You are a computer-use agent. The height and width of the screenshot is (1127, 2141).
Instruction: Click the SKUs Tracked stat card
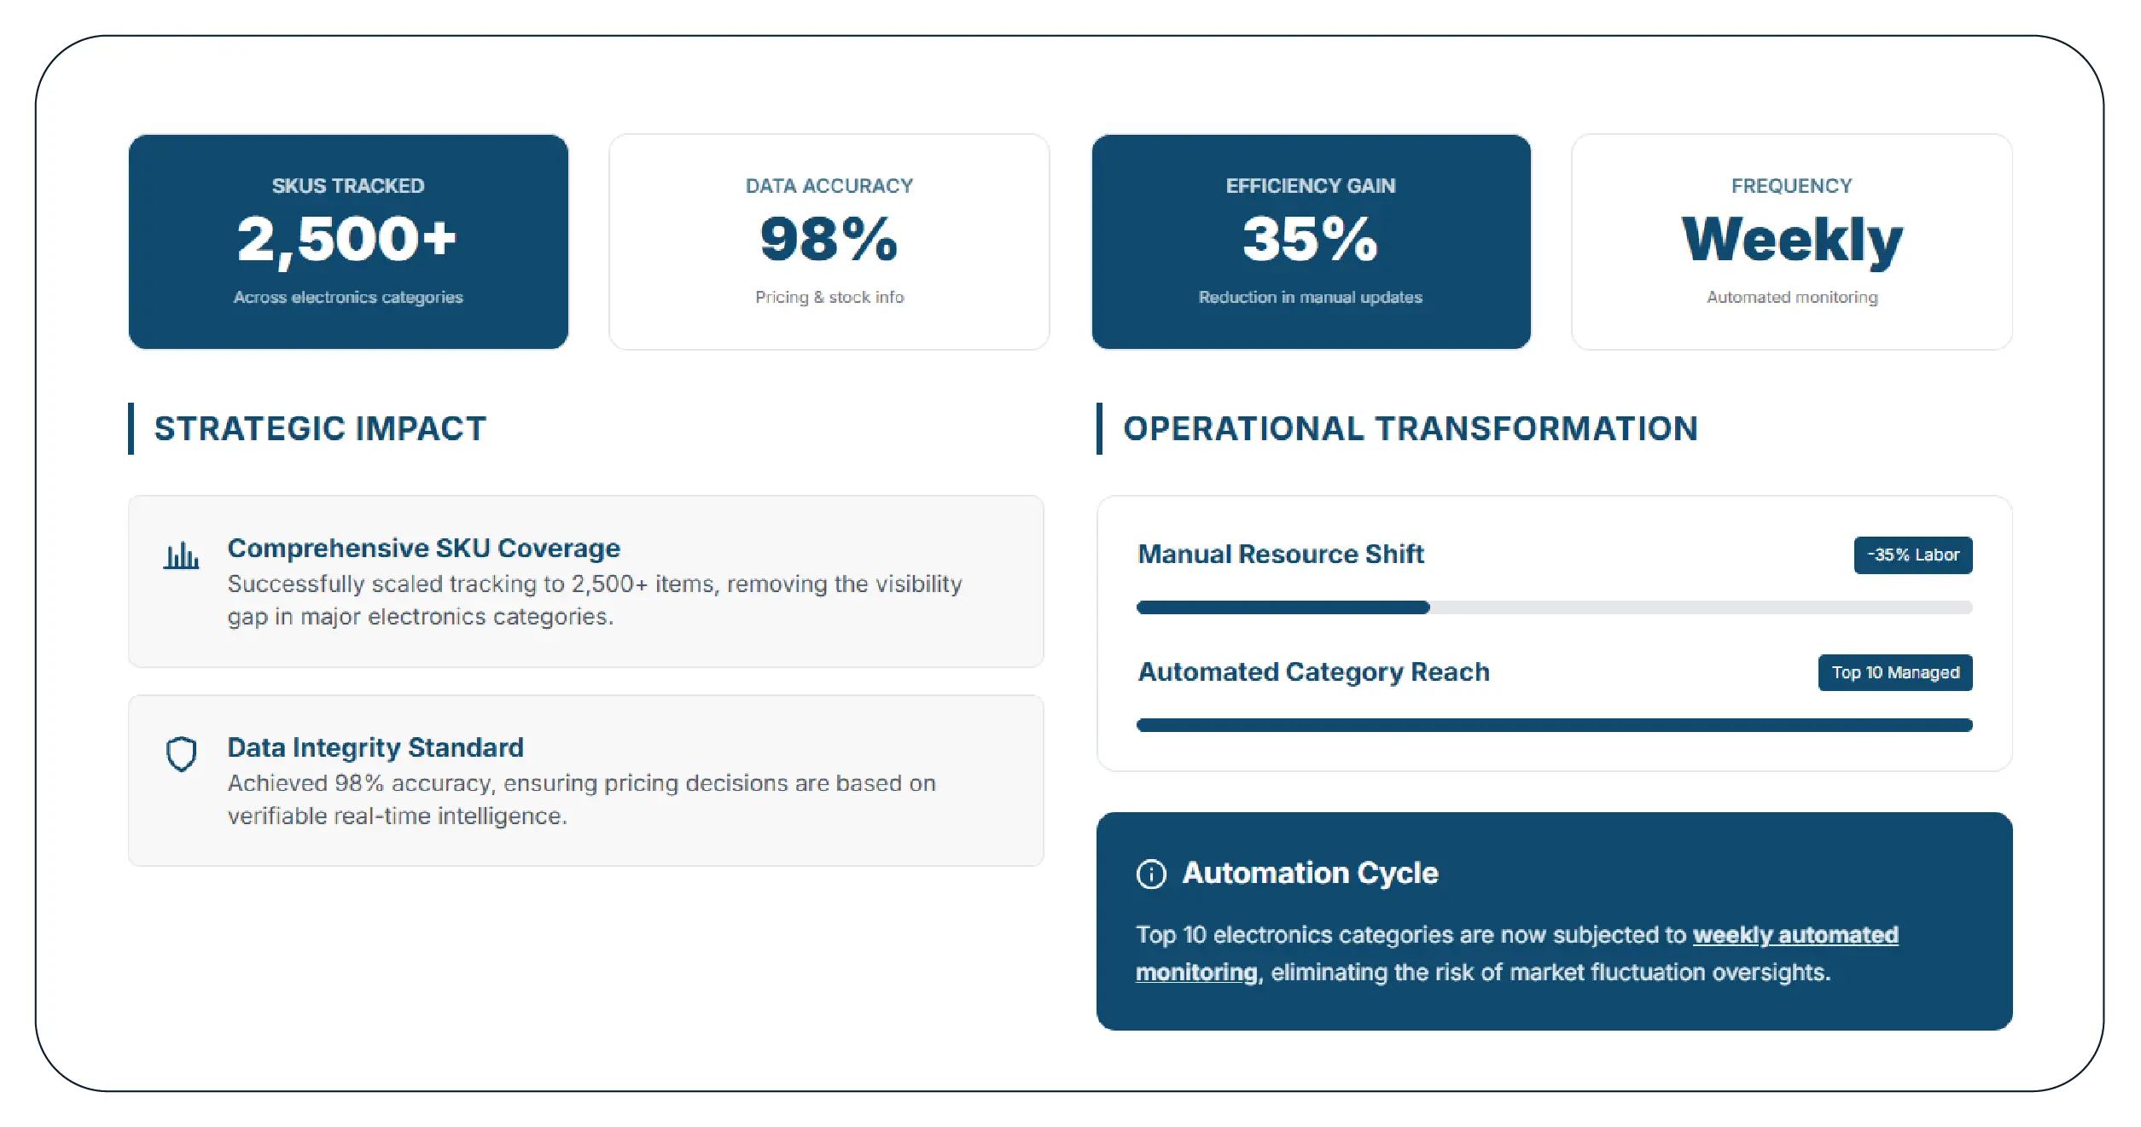pyautogui.click(x=346, y=241)
